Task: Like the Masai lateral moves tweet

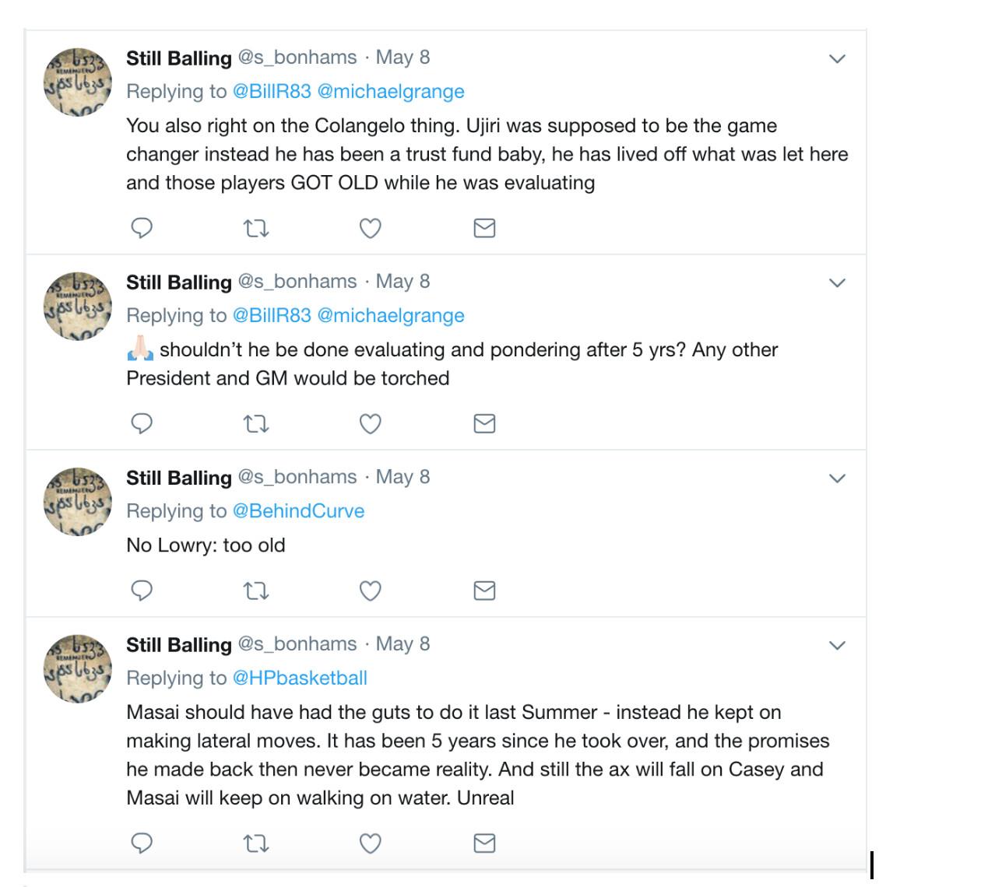Action: 370,843
